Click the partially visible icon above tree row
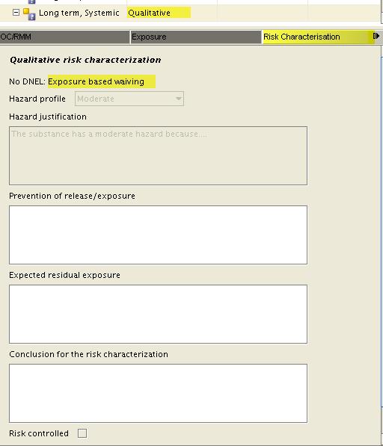The image size is (383, 446). [31, 1]
